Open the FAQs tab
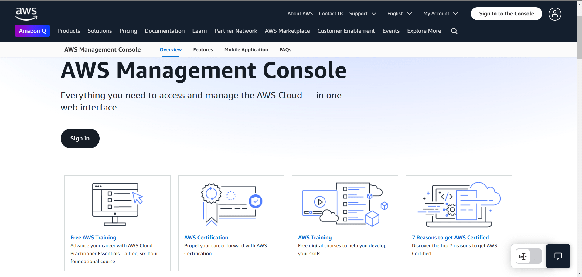 pos(285,49)
